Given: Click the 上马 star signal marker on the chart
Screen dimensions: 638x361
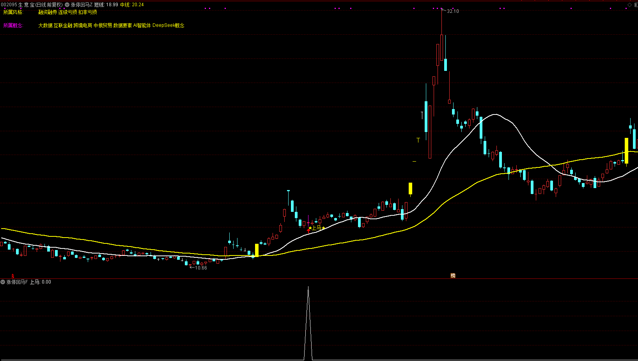Looking at the screenshot, I should (x=317, y=228).
